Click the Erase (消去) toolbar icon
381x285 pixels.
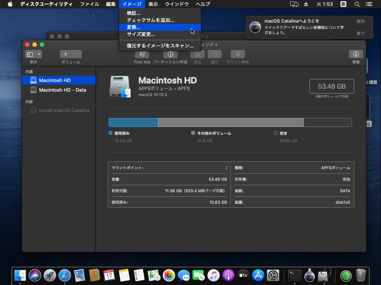(197, 54)
